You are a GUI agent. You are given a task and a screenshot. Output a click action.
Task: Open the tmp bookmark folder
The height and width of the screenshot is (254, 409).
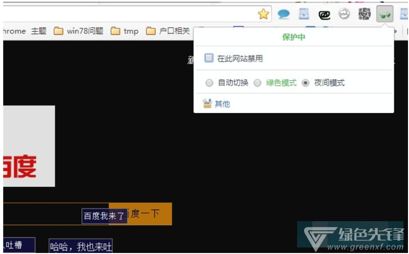[125, 31]
